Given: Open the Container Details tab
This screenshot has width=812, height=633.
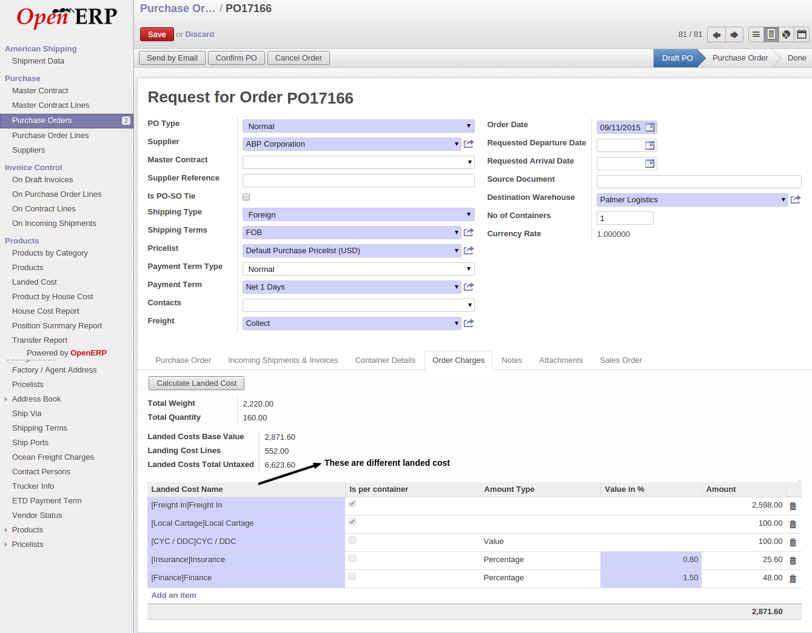Looking at the screenshot, I should pos(386,360).
